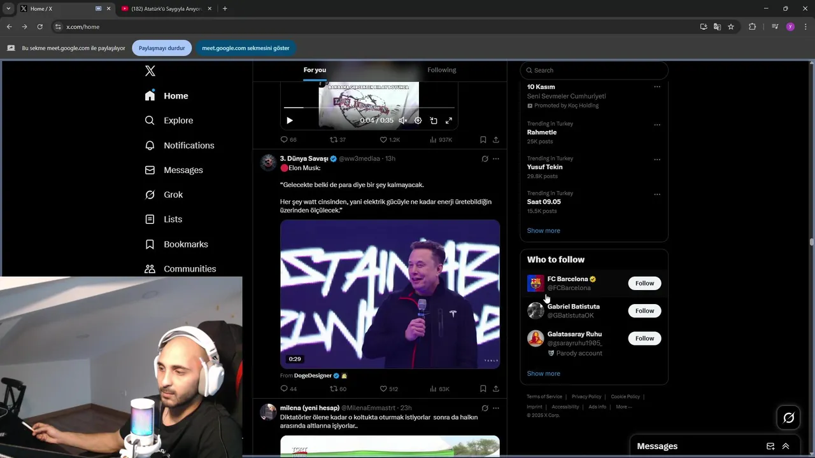
Task: Open milena (yeni hesap) profile avatar
Action: [x=269, y=412]
